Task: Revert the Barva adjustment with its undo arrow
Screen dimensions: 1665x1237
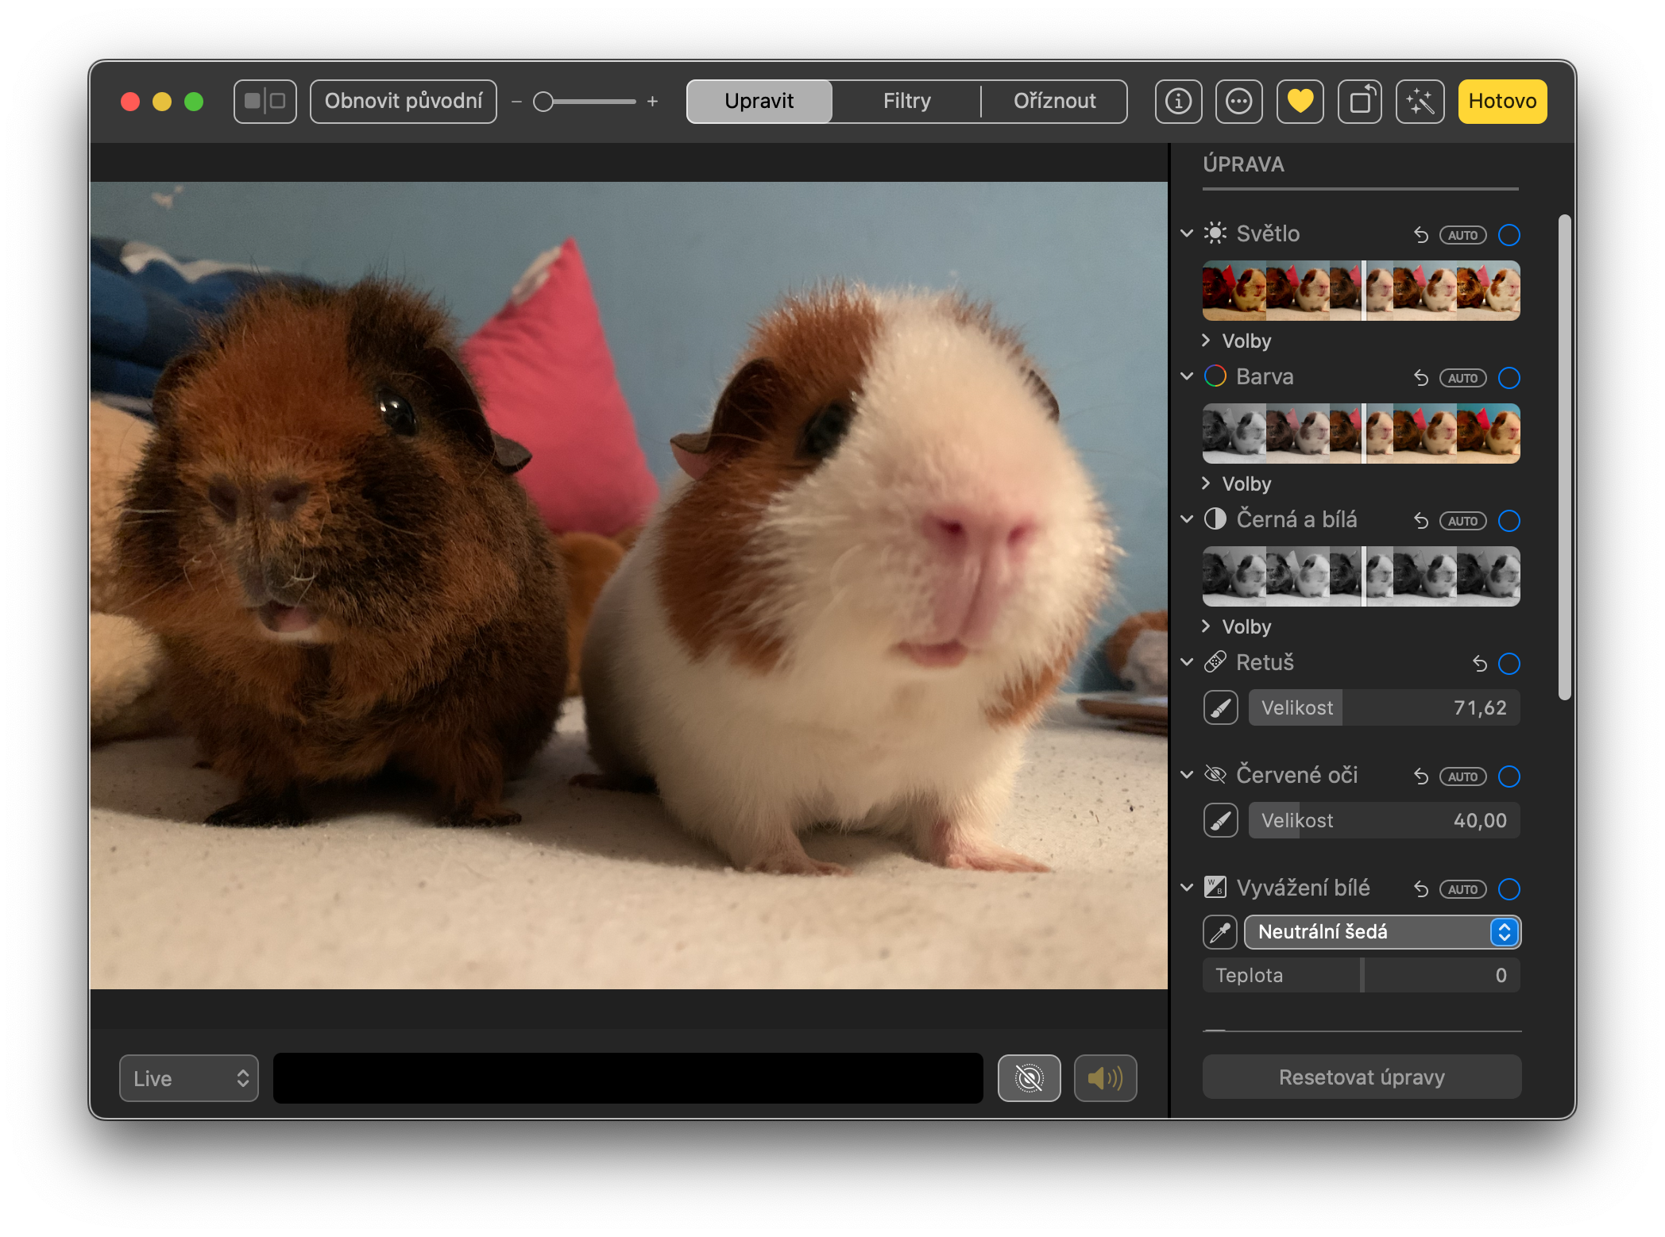Action: coord(1421,378)
